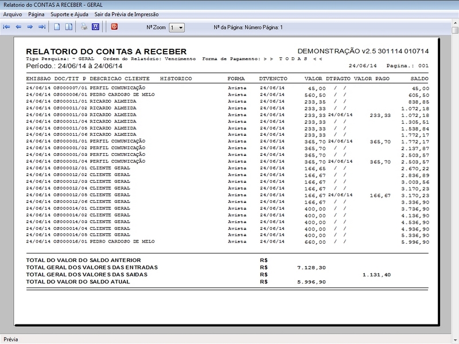The width and height of the screenshot is (459, 344).
Task: Open Suporte e Ajuda menu
Action: [69, 14]
